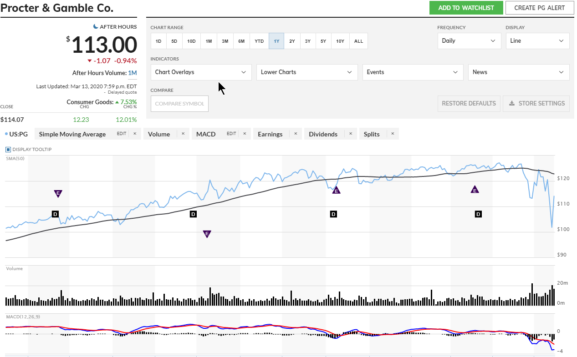Remove the Simple Moving Average indicator chip
The width and height of the screenshot is (577, 357).
coord(134,134)
